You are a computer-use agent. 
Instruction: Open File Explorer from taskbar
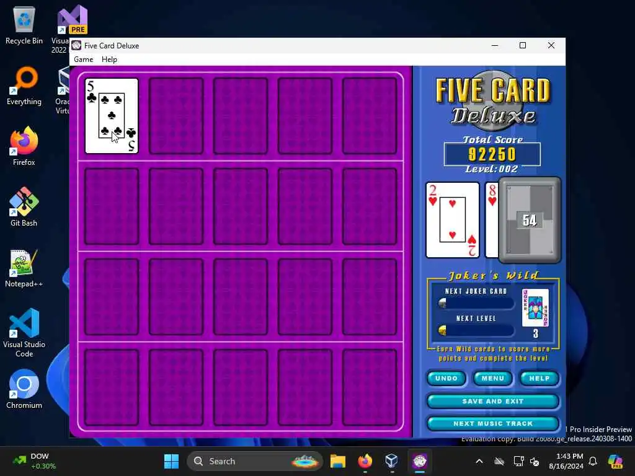click(x=337, y=461)
